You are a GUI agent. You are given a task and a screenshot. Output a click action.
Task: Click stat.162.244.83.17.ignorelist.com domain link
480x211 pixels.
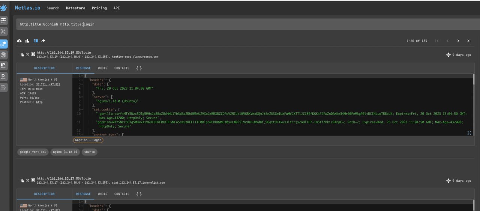(138, 183)
